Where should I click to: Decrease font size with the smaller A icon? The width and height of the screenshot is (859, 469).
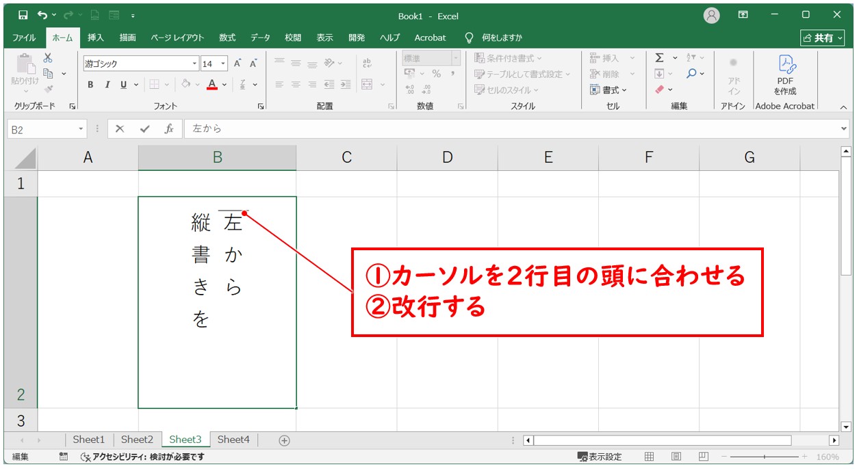253,64
